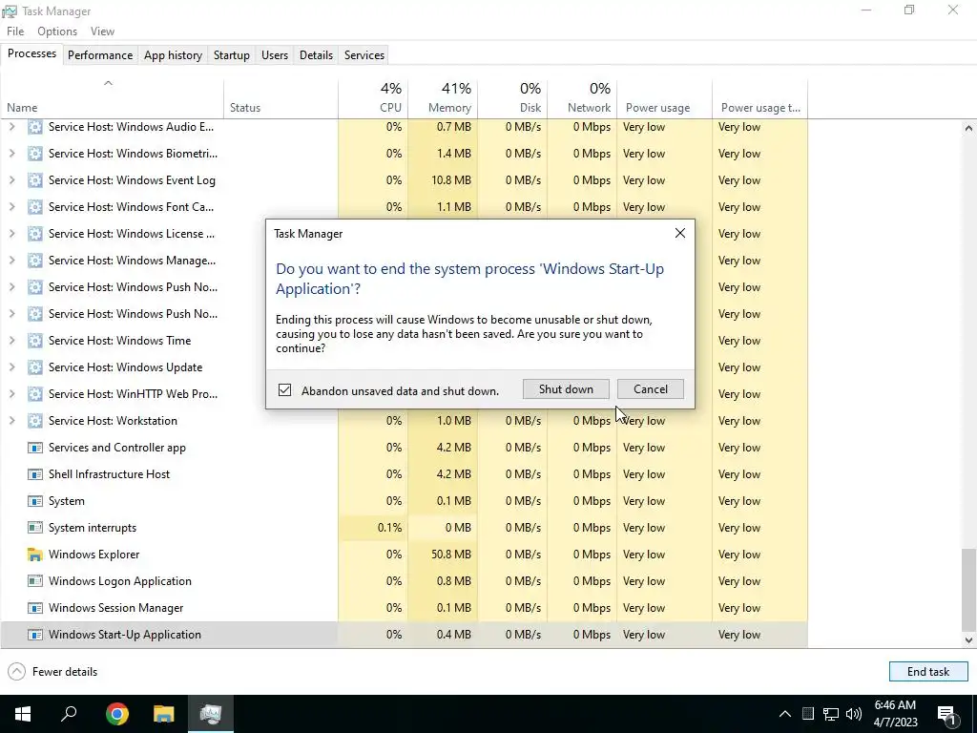Open taskbar search magnifier
977x733 pixels.
tap(69, 714)
